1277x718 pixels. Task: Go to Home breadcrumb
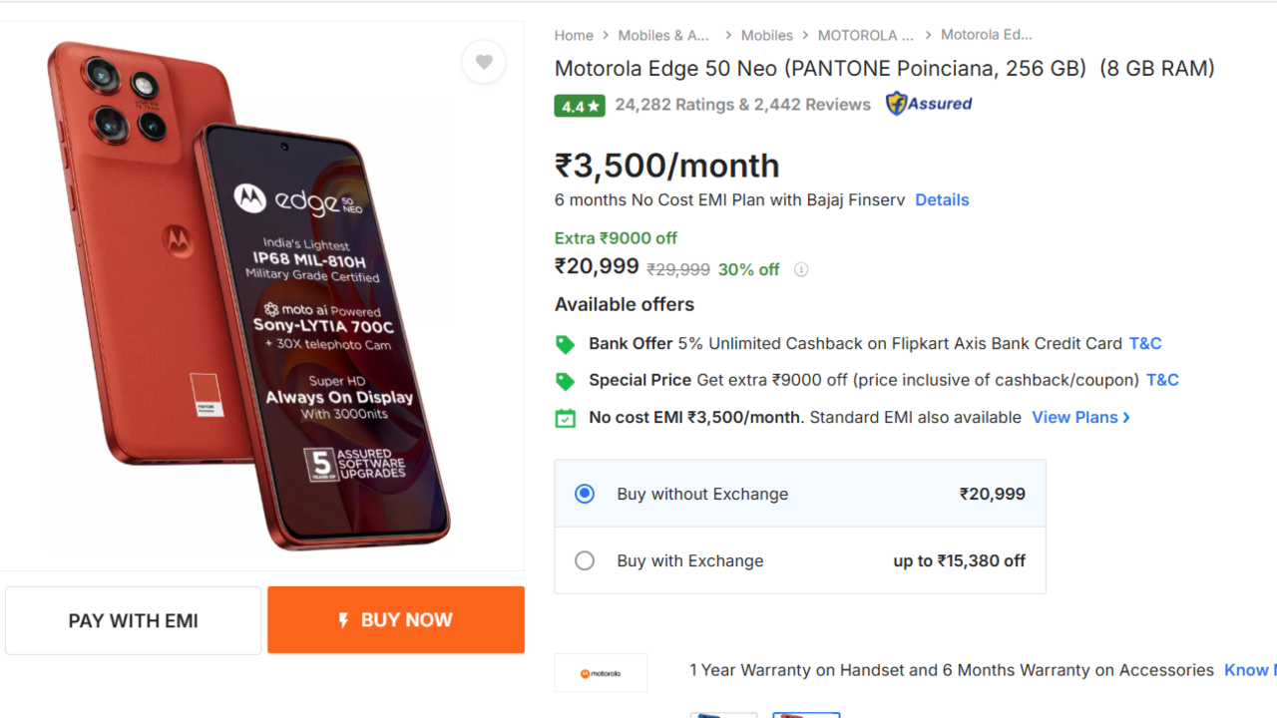(574, 35)
